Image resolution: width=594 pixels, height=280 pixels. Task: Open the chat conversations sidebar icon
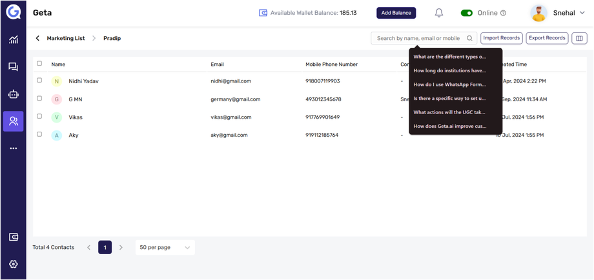(x=14, y=67)
